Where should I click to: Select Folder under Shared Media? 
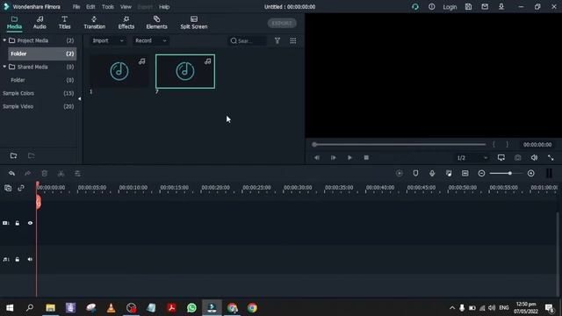(x=42, y=80)
